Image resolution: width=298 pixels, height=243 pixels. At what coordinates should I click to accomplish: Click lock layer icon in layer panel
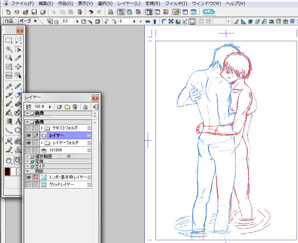click(85, 107)
